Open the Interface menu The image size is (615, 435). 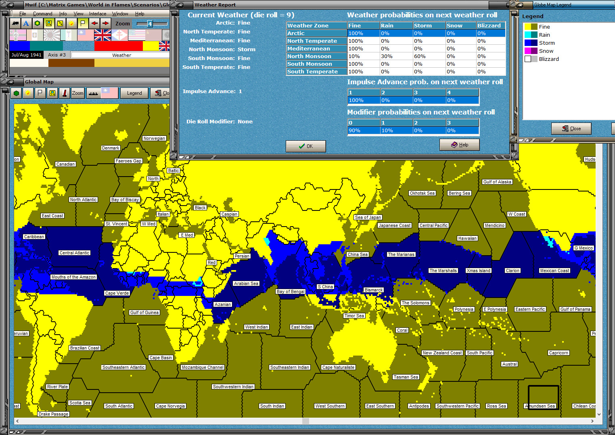coord(98,14)
